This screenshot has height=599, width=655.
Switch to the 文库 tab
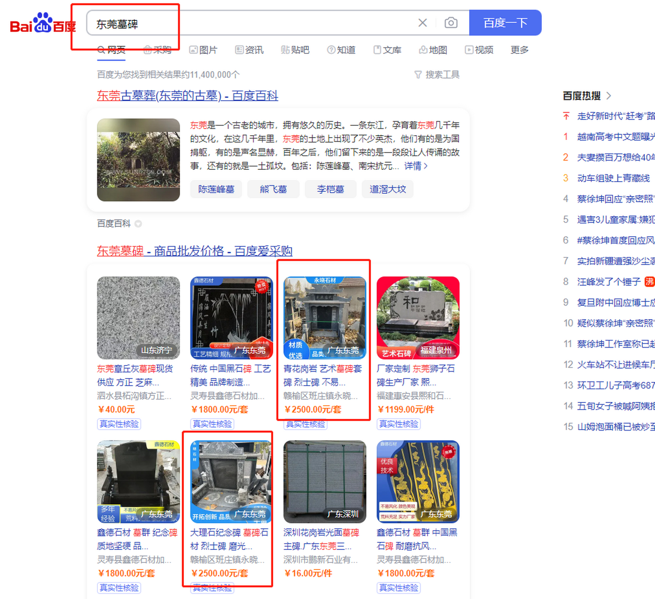pos(387,50)
